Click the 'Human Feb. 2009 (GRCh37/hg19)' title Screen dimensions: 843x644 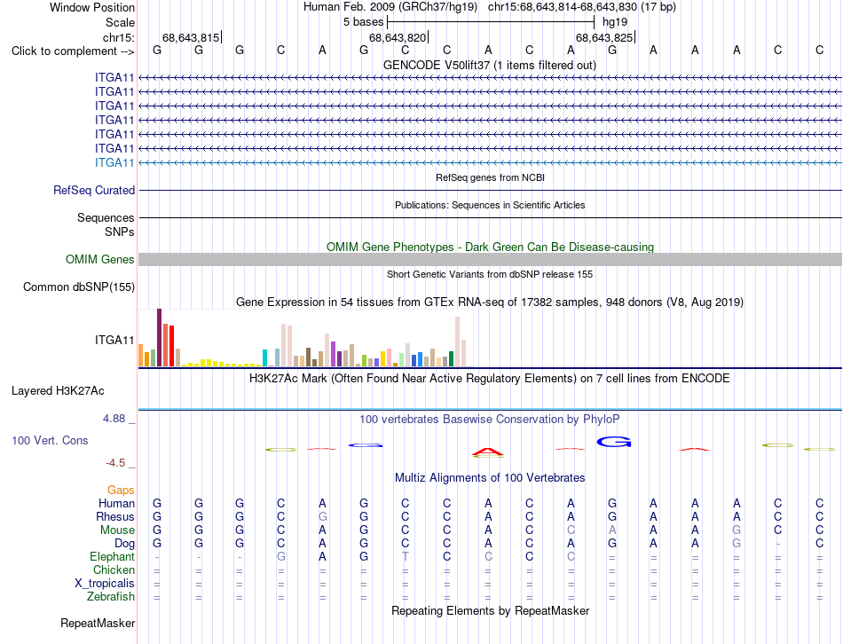tap(390, 7)
